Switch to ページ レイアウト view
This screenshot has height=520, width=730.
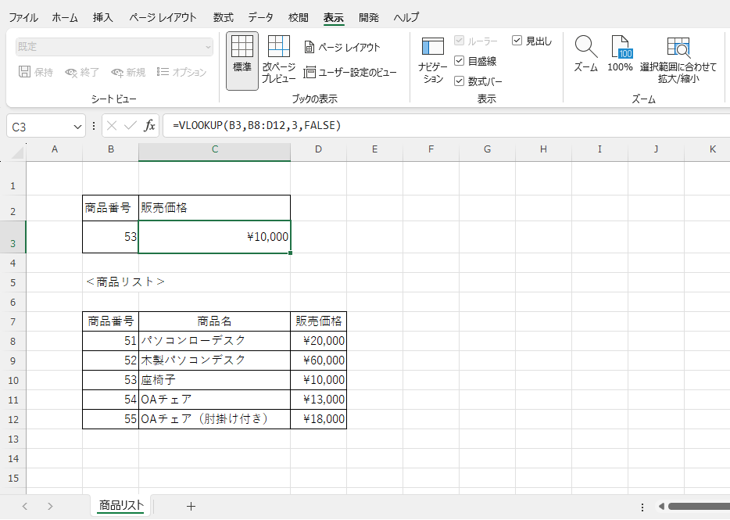click(x=342, y=47)
